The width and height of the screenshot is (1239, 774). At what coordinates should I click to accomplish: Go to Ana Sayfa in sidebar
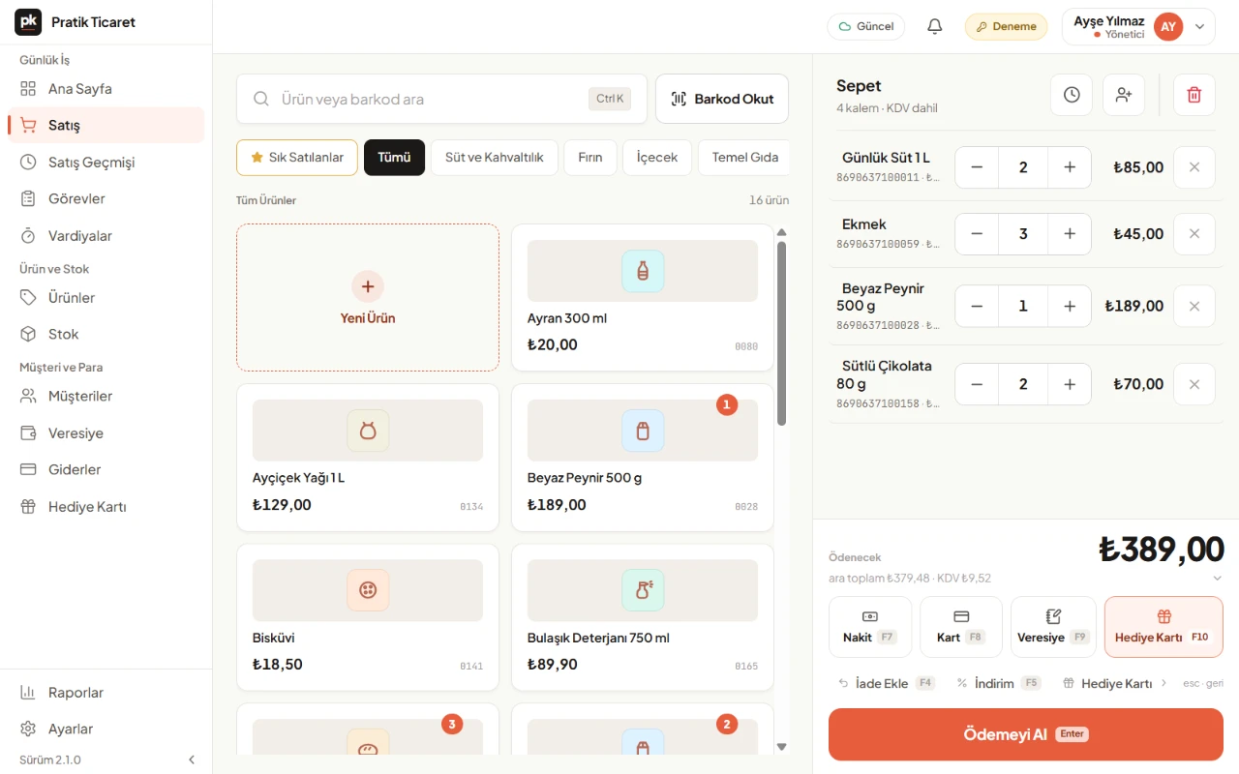click(x=106, y=89)
